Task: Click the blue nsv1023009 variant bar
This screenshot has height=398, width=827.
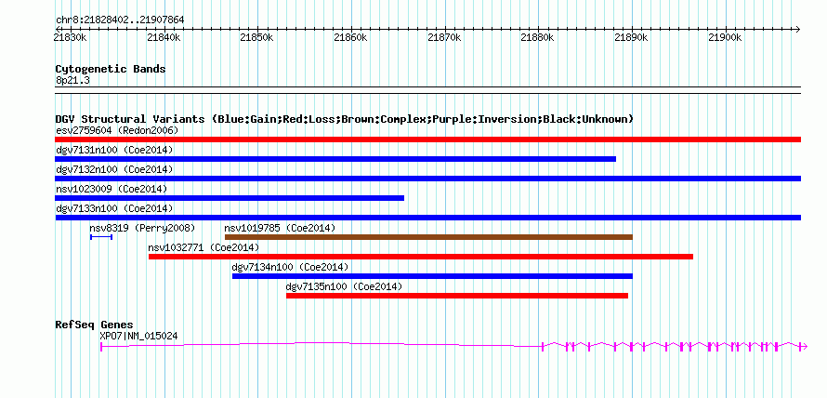Action: pyautogui.click(x=230, y=198)
